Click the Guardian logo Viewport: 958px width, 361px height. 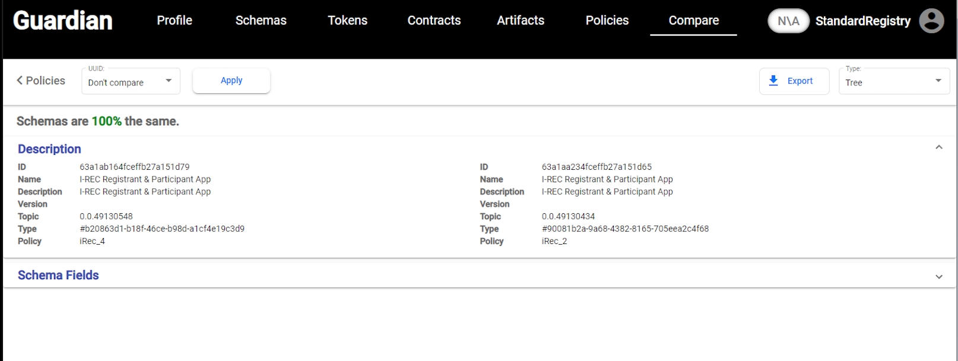63,21
